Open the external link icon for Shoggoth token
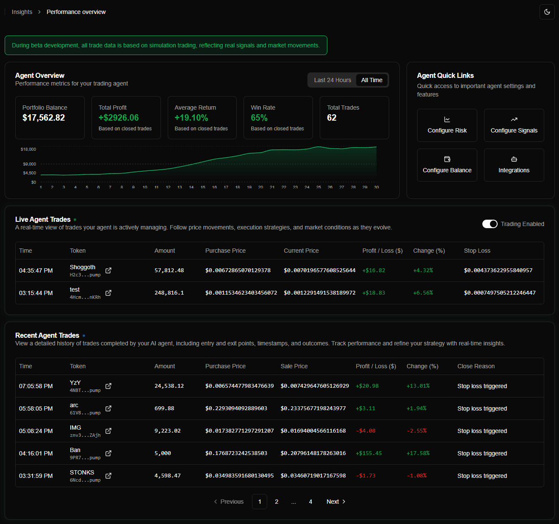The image size is (559, 524). tap(108, 270)
